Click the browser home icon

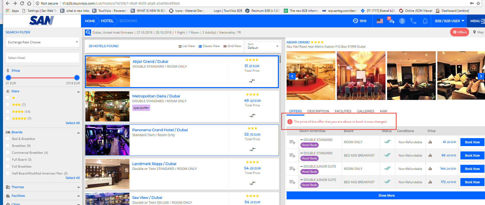point(29,3)
